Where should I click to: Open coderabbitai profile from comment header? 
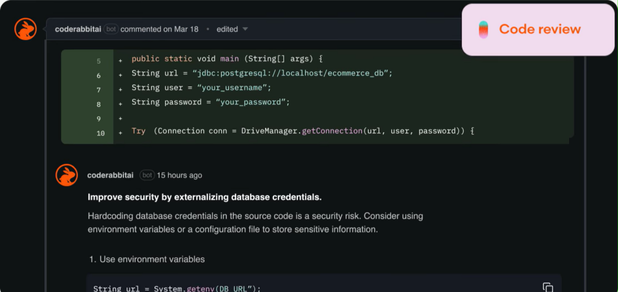(78, 29)
